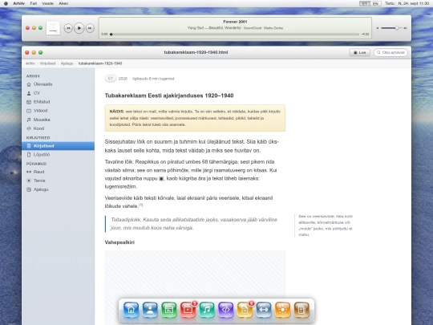
Task: Open the Vaade menu
Action: (47, 3)
